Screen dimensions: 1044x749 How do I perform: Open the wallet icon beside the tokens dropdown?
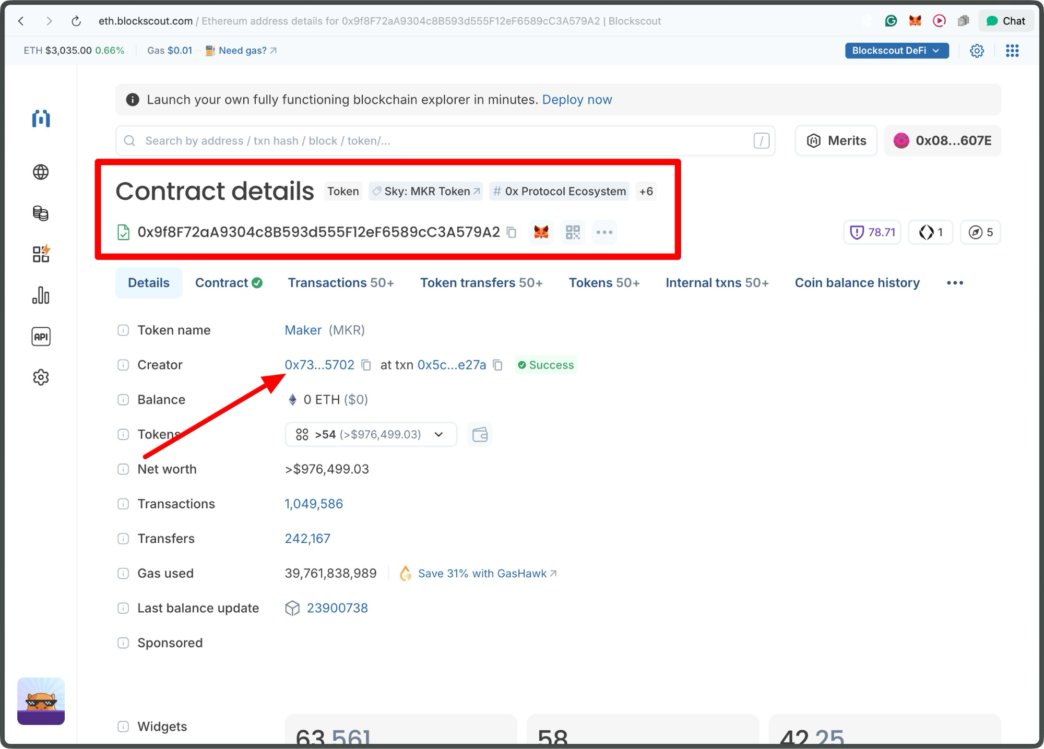pyautogui.click(x=479, y=434)
